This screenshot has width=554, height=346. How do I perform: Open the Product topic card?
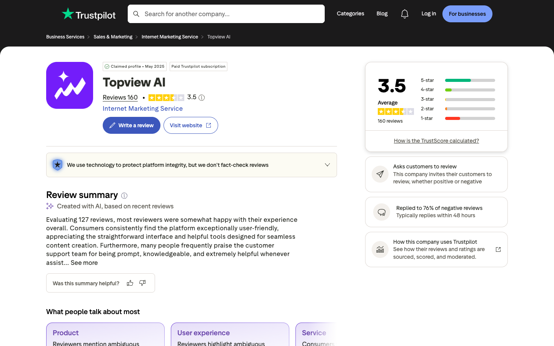click(x=105, y=334)
